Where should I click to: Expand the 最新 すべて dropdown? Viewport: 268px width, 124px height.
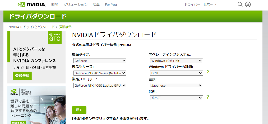coord(177,98)
